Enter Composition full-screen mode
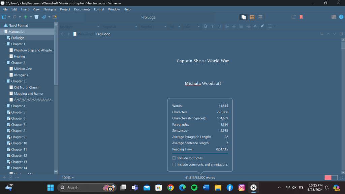Screen dimensions: 345x194 334,17
